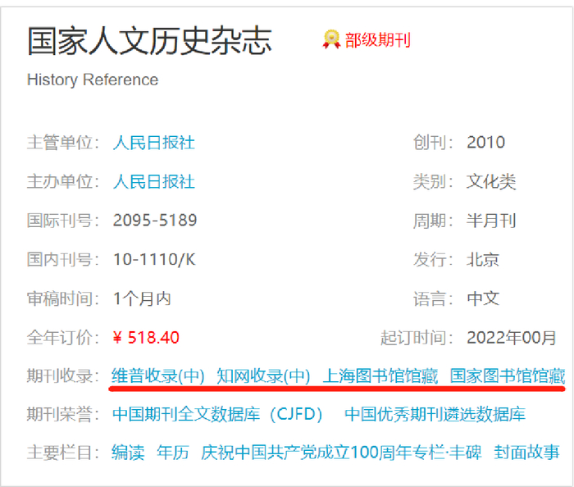Screen dimensions: 574x487
Task: Open the 封面故事 column link
Action: coord(526,453)
